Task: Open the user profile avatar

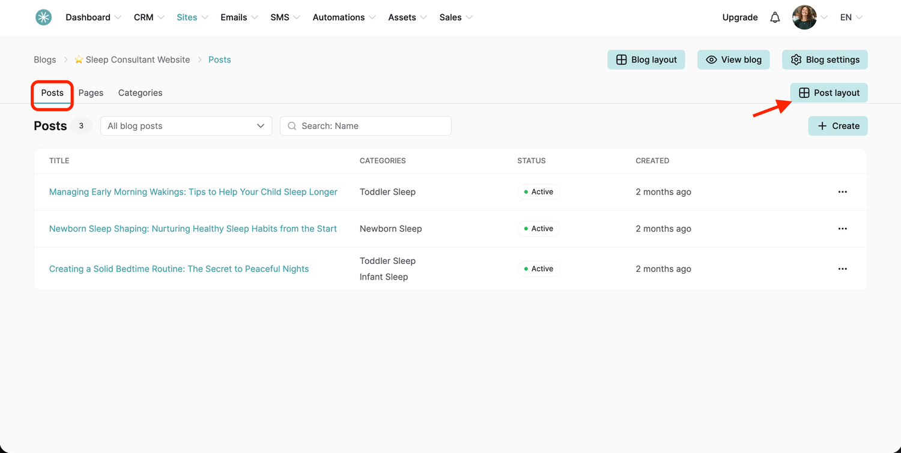Action: (804, 17)
